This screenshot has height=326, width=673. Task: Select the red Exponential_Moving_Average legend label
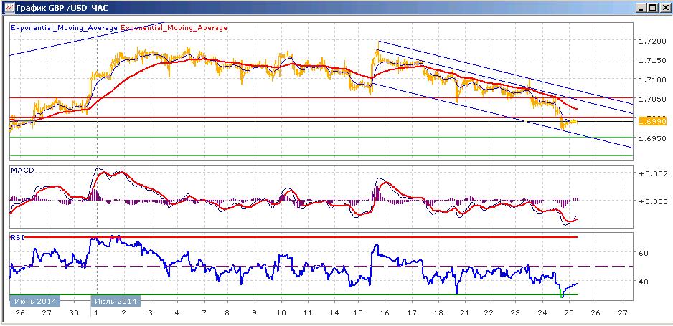[174, 28]
